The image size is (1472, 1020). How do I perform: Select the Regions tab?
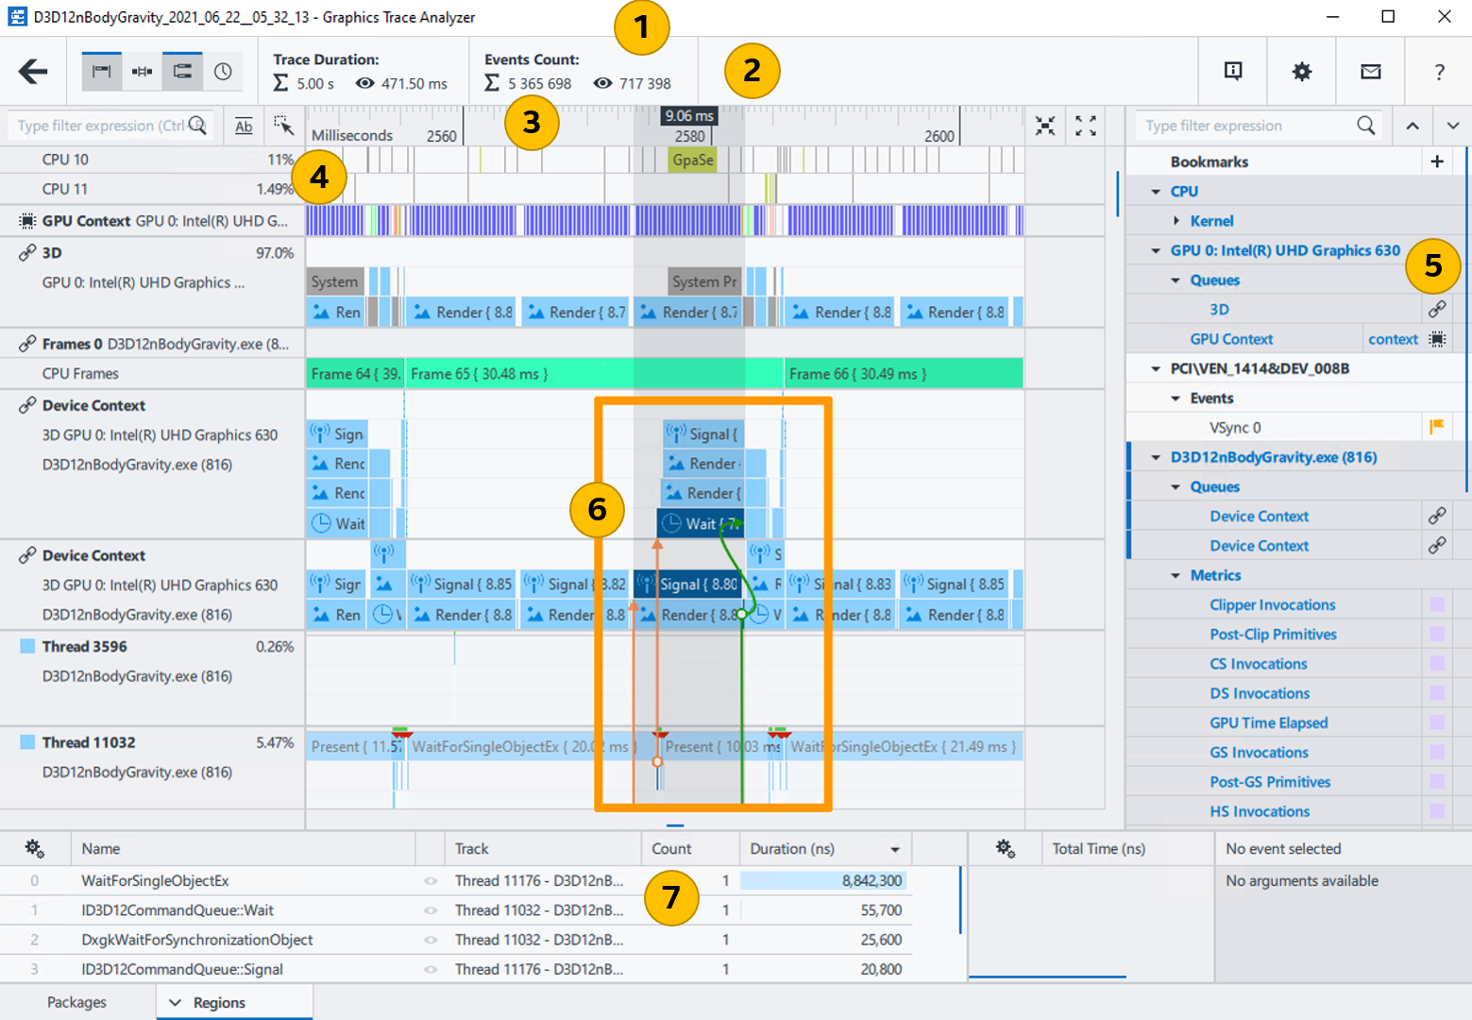click(x=219, y=1002)
